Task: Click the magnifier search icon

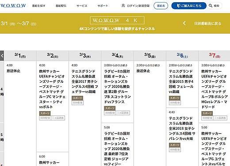Action: click(211, 6)
